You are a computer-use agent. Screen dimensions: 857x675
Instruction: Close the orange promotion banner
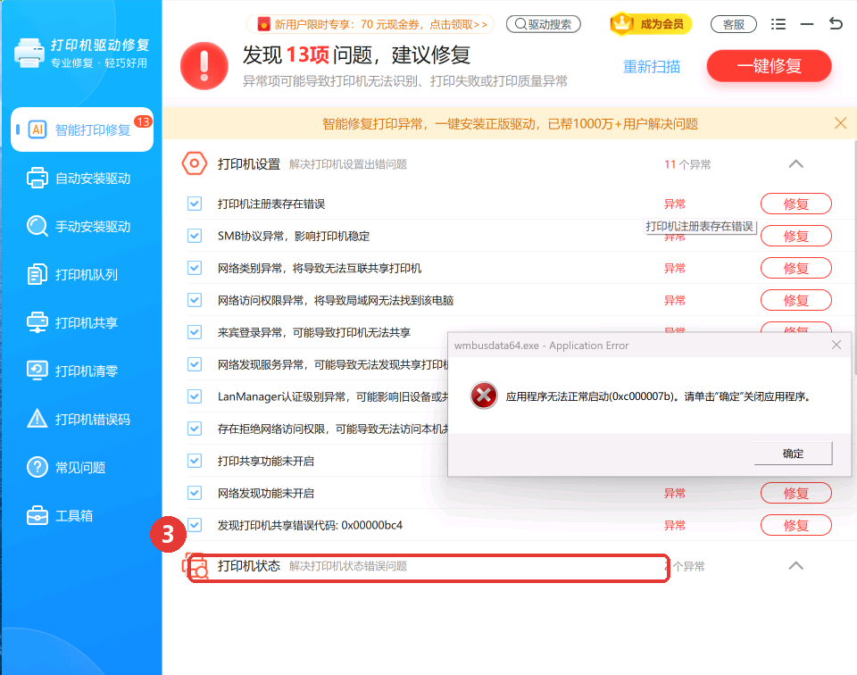pyautogui.click(x=841, y=123)
